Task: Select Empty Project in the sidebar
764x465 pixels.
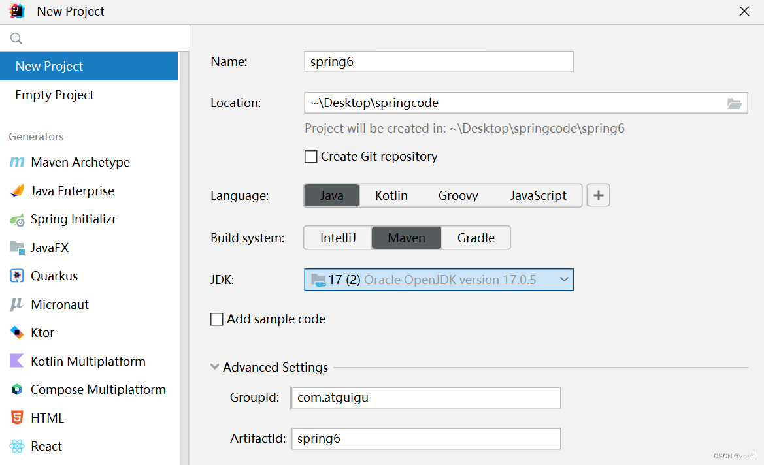Action: [89, 95]
